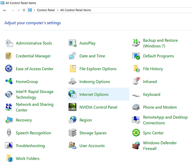The width and height of the screenshot is (193, 166).
Task: Open the Default Programs icon
Action: (x=136, y=56)
